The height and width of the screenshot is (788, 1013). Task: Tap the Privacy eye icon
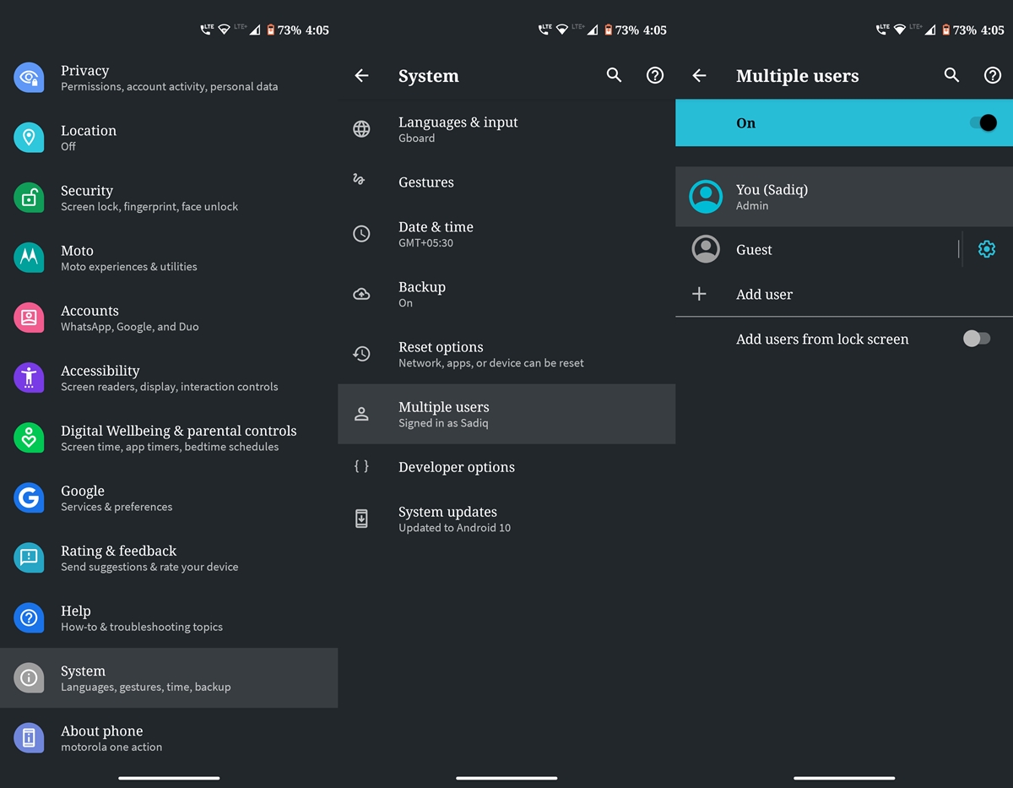[x=29, y=78]
